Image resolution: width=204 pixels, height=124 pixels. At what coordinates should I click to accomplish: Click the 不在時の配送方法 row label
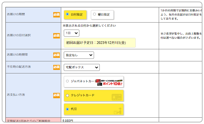(x=19, y=67)
